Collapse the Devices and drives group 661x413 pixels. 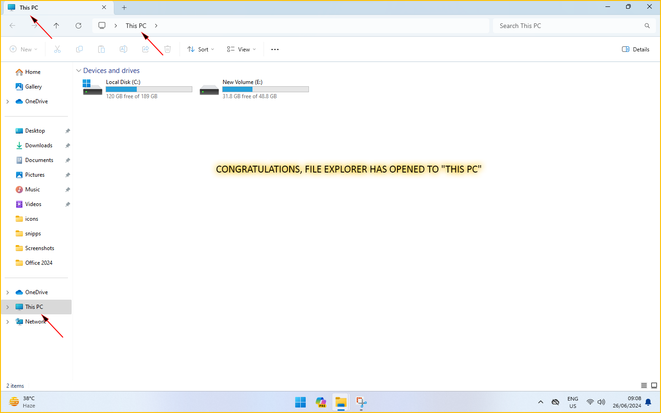[x=78, y=71]
